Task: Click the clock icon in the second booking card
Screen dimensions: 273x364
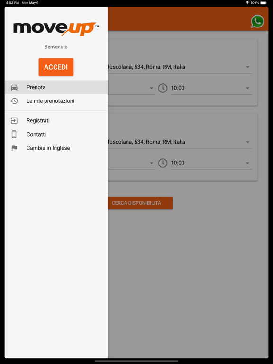Action: click(x=163, y=163)
